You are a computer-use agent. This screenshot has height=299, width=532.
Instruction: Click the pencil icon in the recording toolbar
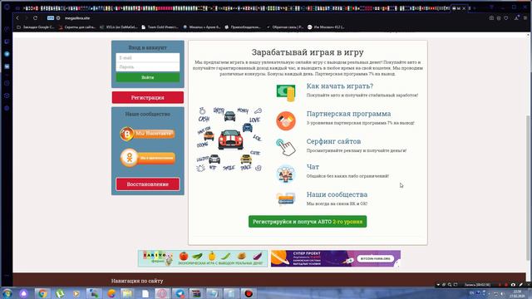click(x=520, y=285)
